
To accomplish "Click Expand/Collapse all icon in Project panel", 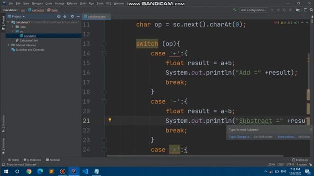I will 65,16.
